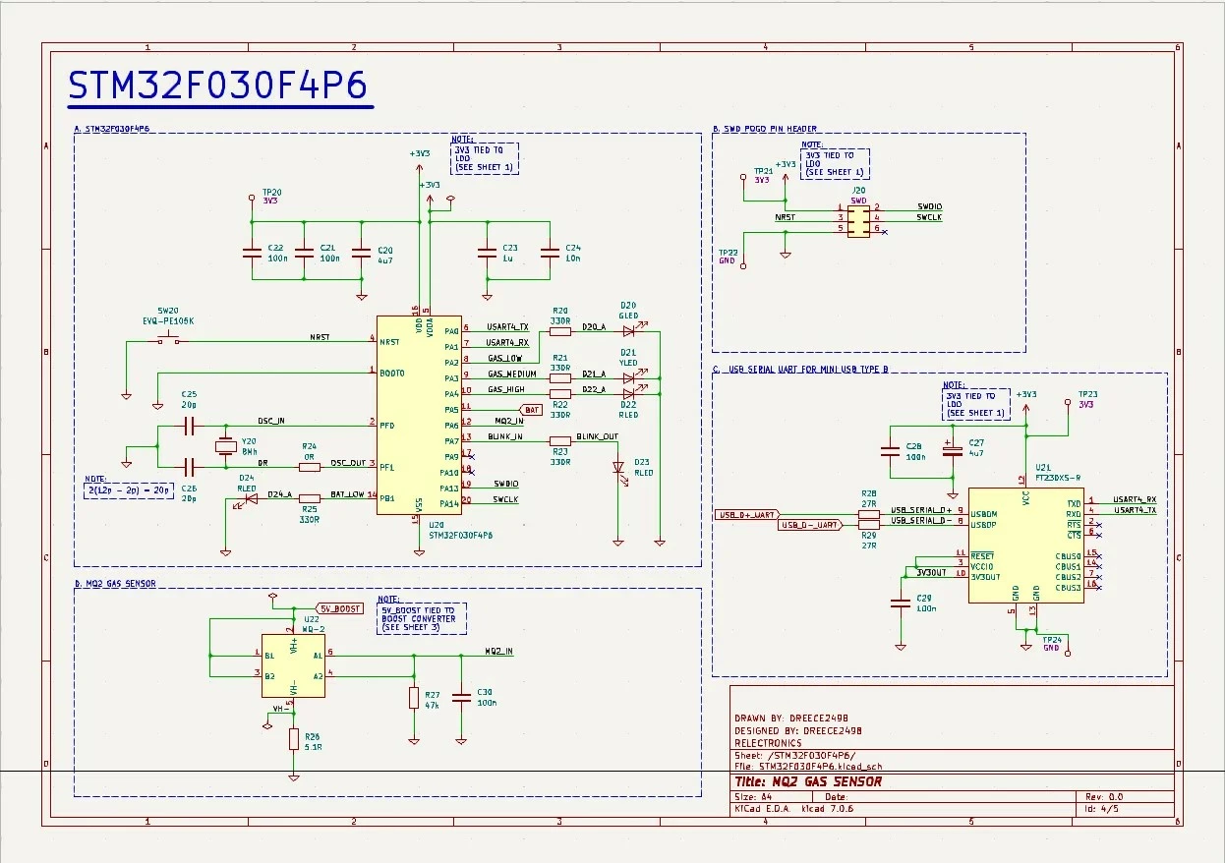The width and height of the screenshot is (1225, 863).
Task: Click the BLINK_IN net label
Action: (505, 437)
